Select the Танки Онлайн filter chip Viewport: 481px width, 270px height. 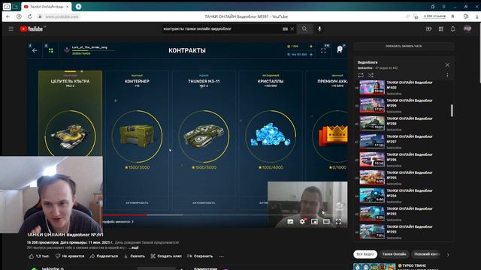[x=394, y=254]
